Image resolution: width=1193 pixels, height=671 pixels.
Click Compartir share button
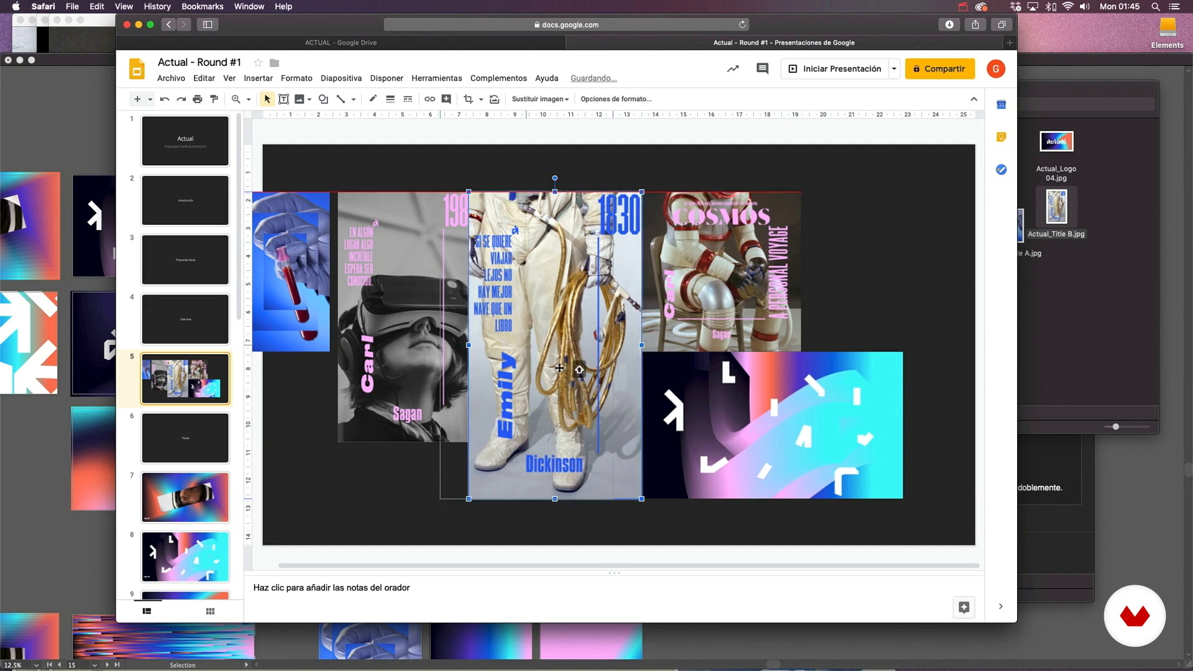tap(939, 69)
